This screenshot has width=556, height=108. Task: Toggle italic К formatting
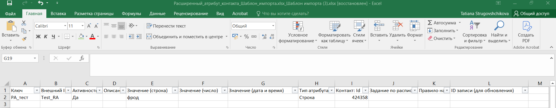(x=46, y=36)
